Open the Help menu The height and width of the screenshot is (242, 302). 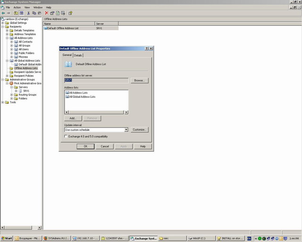point(49,8)
